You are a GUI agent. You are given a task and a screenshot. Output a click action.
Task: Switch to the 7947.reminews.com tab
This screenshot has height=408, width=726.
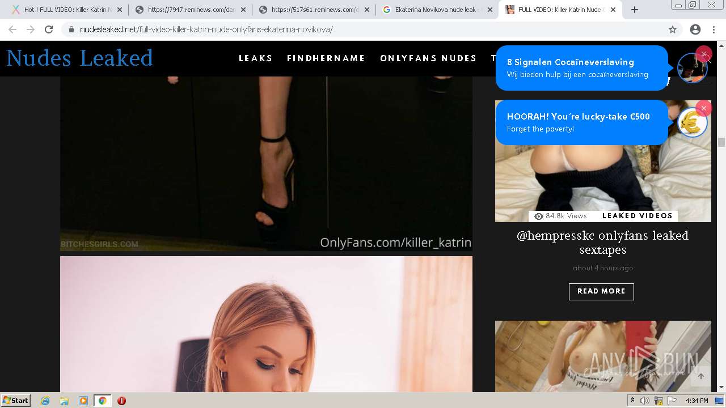click(190, 10)
